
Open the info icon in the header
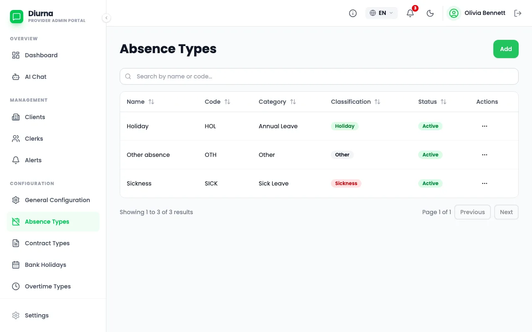(353, 13)
